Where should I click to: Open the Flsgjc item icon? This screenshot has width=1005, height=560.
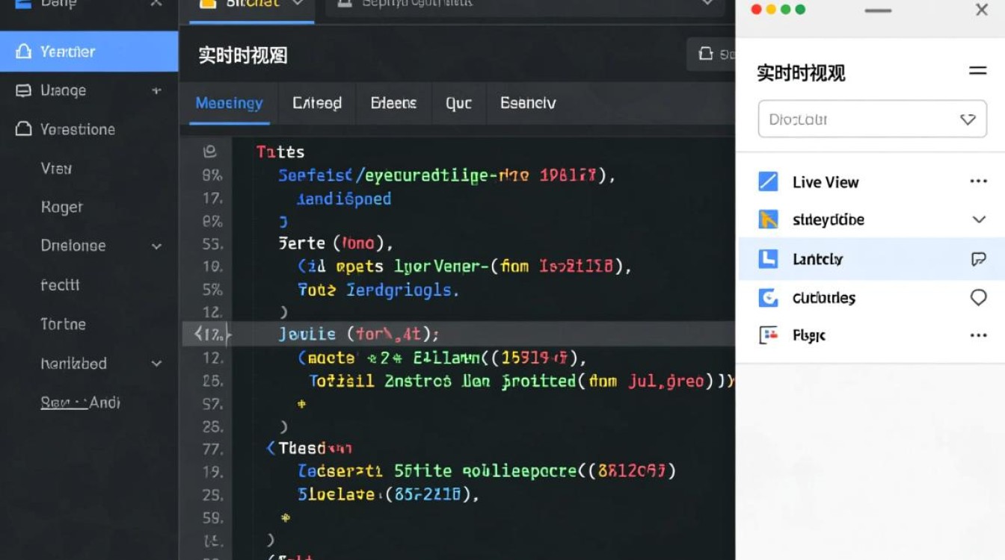767,335
